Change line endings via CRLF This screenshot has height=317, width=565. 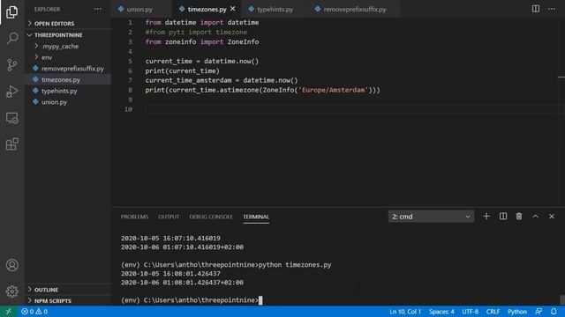pyautogui.click(x=493, y=311)
